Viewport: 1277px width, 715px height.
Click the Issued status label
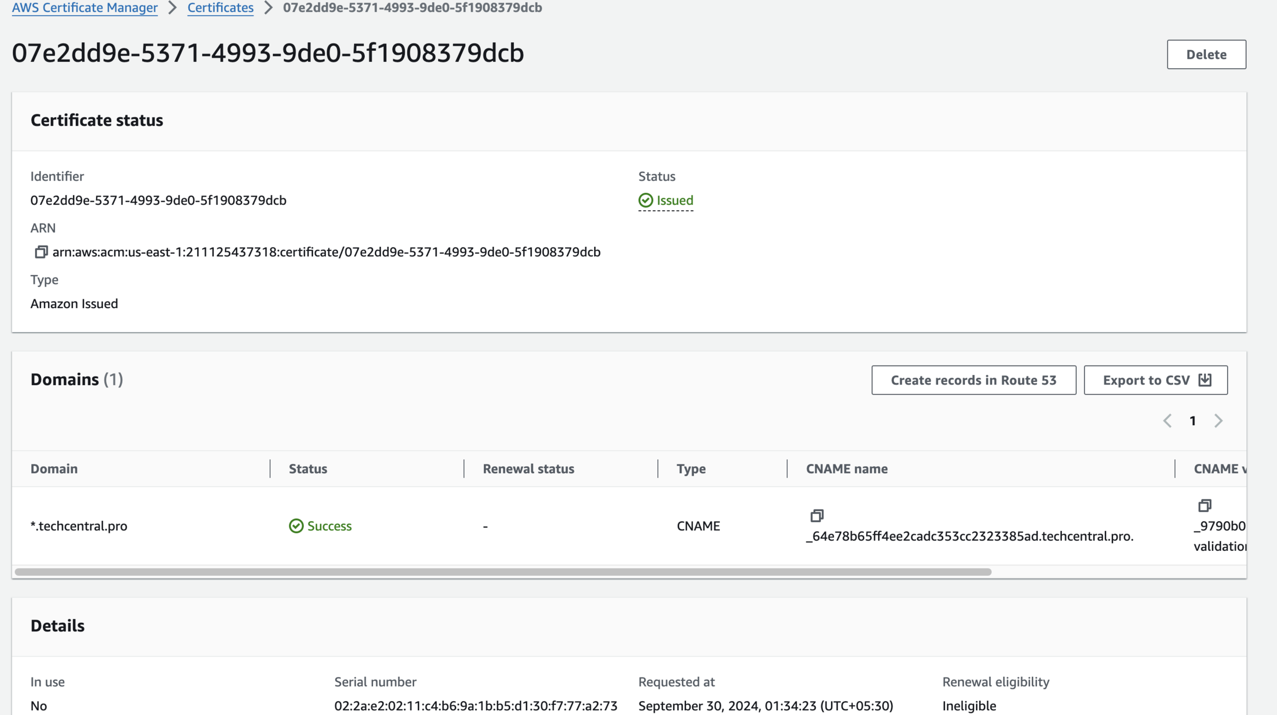coord(674,201)
